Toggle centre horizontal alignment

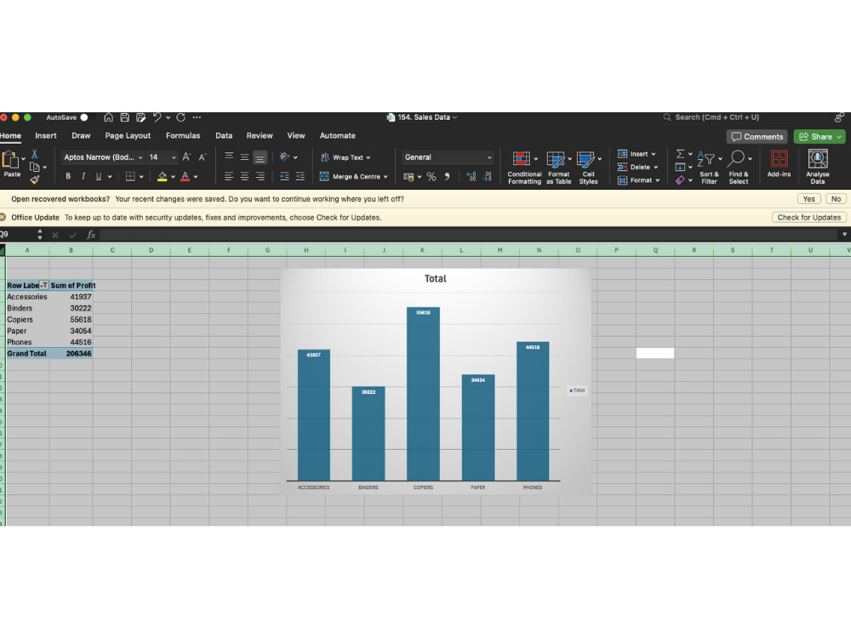[x=245, y=177]
